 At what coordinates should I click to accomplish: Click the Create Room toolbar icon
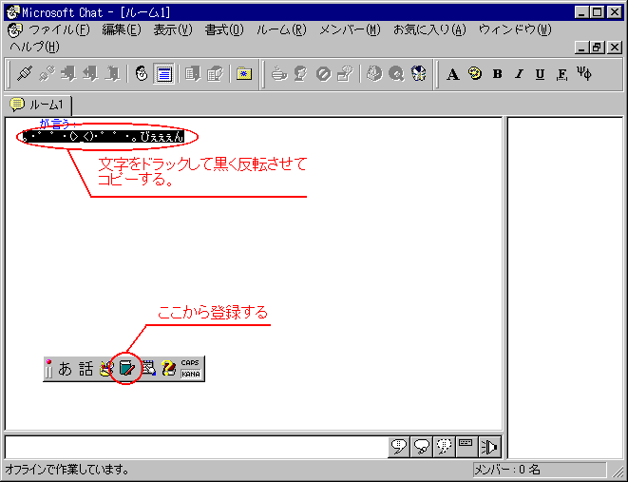click(x=112, y=74)
